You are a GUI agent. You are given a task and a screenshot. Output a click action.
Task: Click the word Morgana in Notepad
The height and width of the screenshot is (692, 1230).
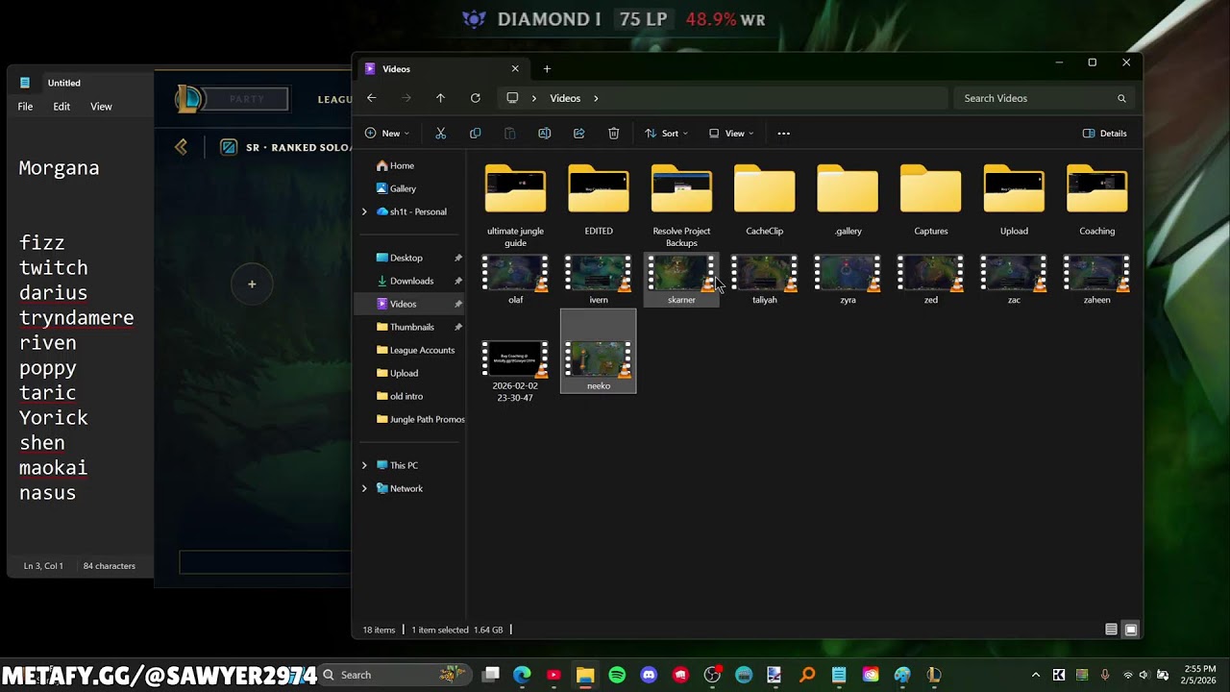[60, 168]
